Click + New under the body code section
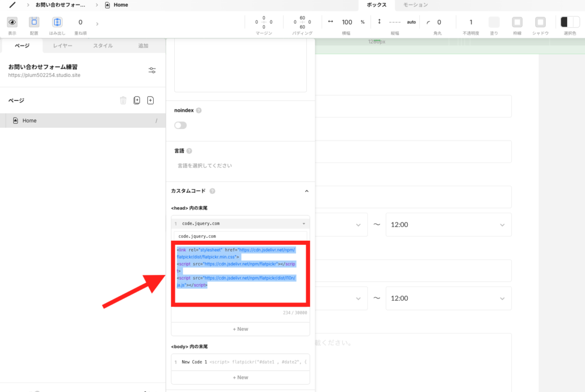The height and width of the screenshot is (392, 585). click(x=241, y=378)
